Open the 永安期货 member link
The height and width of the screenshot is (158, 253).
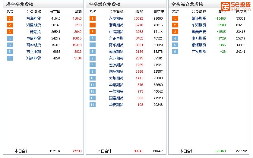[116, 18]
